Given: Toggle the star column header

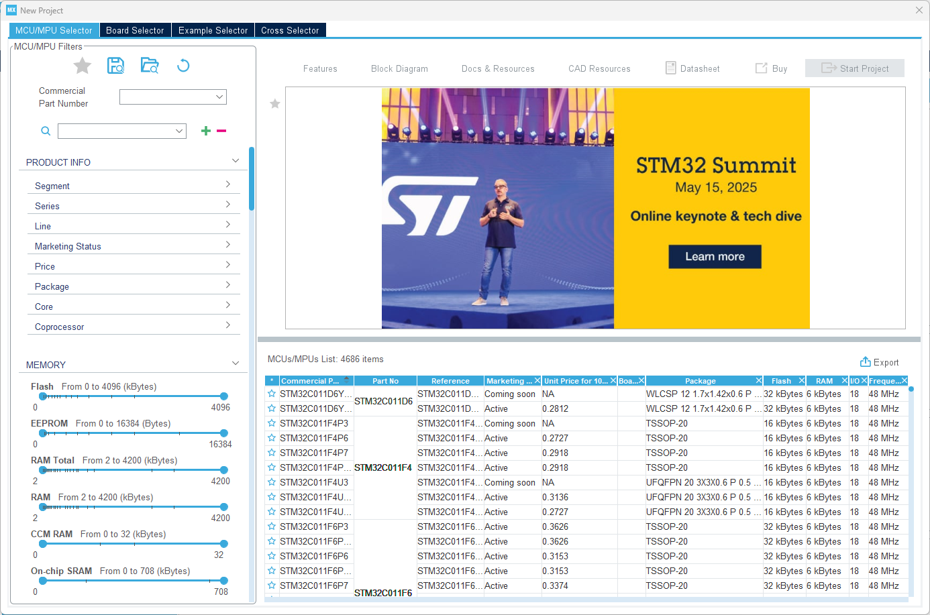Looking at the screenshot, I should [272, 381].
